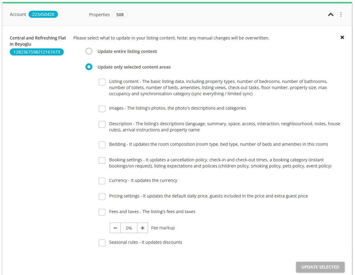Select the Pricing settings checkbox
Viewport: 355px width, 275px height.
102,196
